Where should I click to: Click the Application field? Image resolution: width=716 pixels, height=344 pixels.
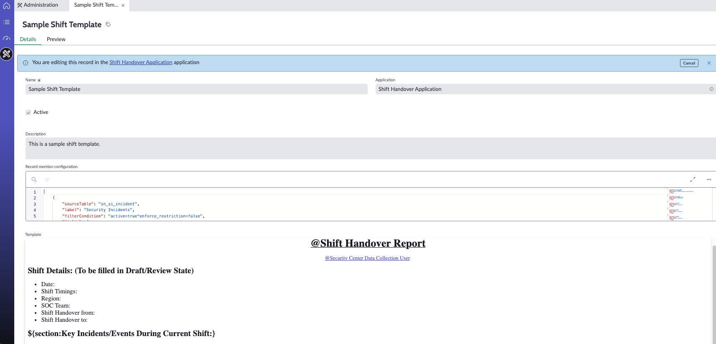tap(546, 89)
